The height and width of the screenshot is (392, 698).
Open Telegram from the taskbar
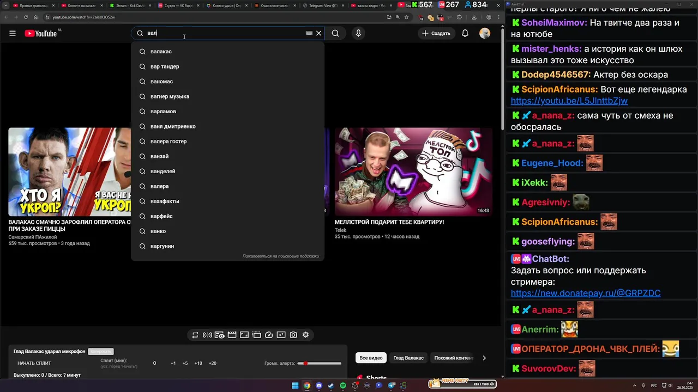[391, 385]
